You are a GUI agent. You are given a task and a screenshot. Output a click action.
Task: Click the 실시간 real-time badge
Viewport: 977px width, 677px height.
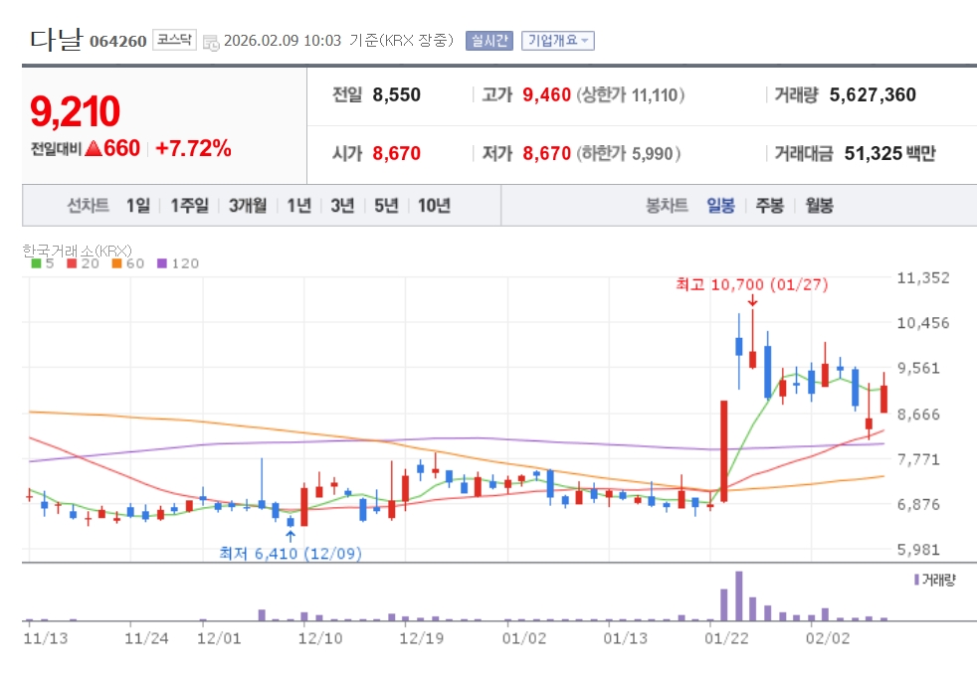pos(489,41)
